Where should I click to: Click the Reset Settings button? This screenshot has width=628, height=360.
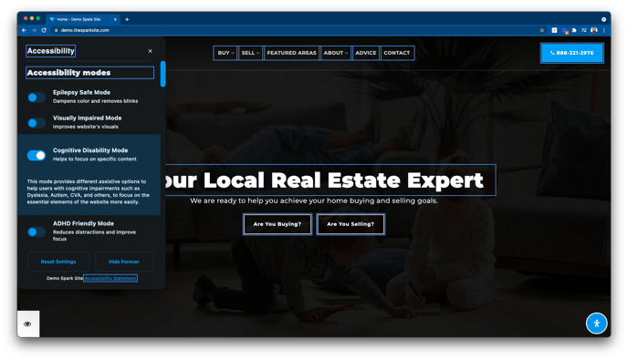pyautogui.click(x=58, y=262)
